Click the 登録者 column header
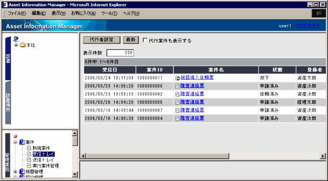Image resolution: width=328 pixels, height=181 pixels. pyautogui.click(x=311, y=70)
